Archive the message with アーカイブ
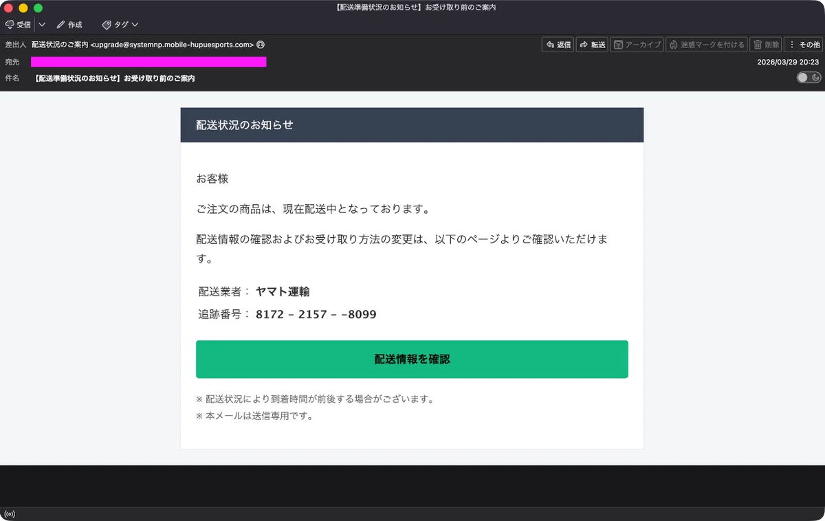The width and height of the screenshot is (825, 521). point(637,45)
